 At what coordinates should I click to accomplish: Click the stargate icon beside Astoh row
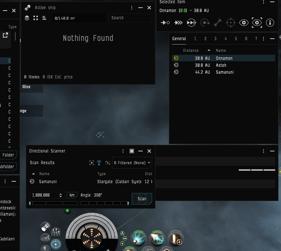pos(176,65)
